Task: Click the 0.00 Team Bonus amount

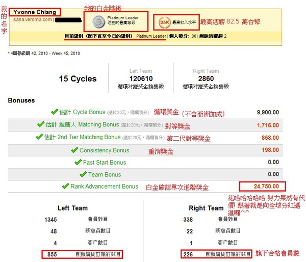Action: (x=273, y=174)
